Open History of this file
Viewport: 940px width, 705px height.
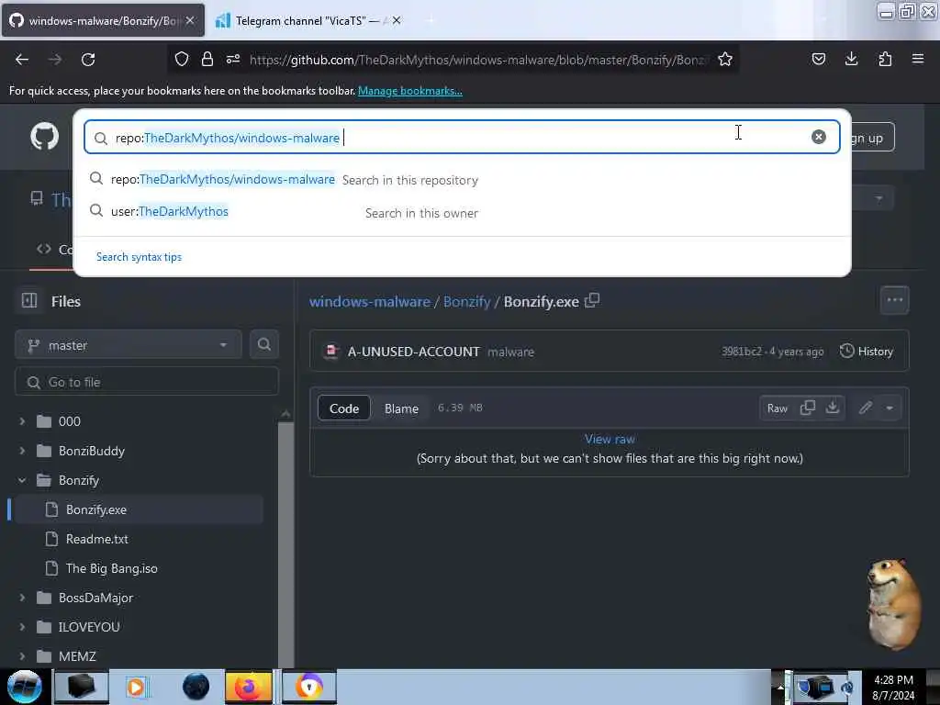[x=867, y=352]
